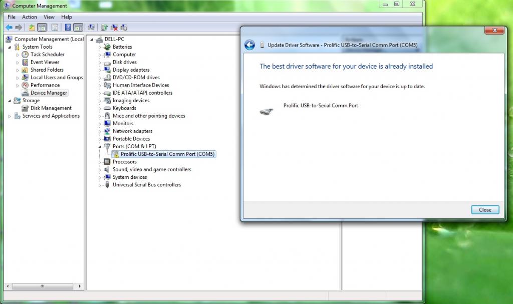Expand the Disk drives category
The height and width of the screenshot is (304, 513).
click(x=100, y=63)
